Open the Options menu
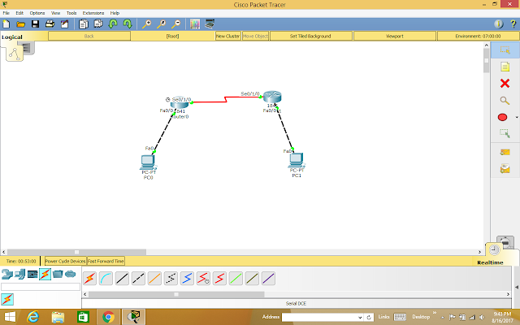Screen dimensions: 520x325 [x=37, y=13]
